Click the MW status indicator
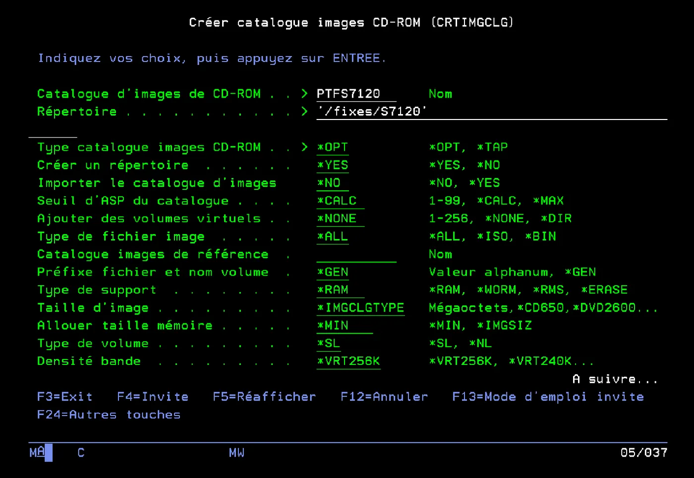694x478 pixels. tap(236, 453)
